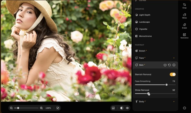Toggle the preview eye icon
Image resolution: width=191 pixels, height=113 pixels.
coord(127,108)
